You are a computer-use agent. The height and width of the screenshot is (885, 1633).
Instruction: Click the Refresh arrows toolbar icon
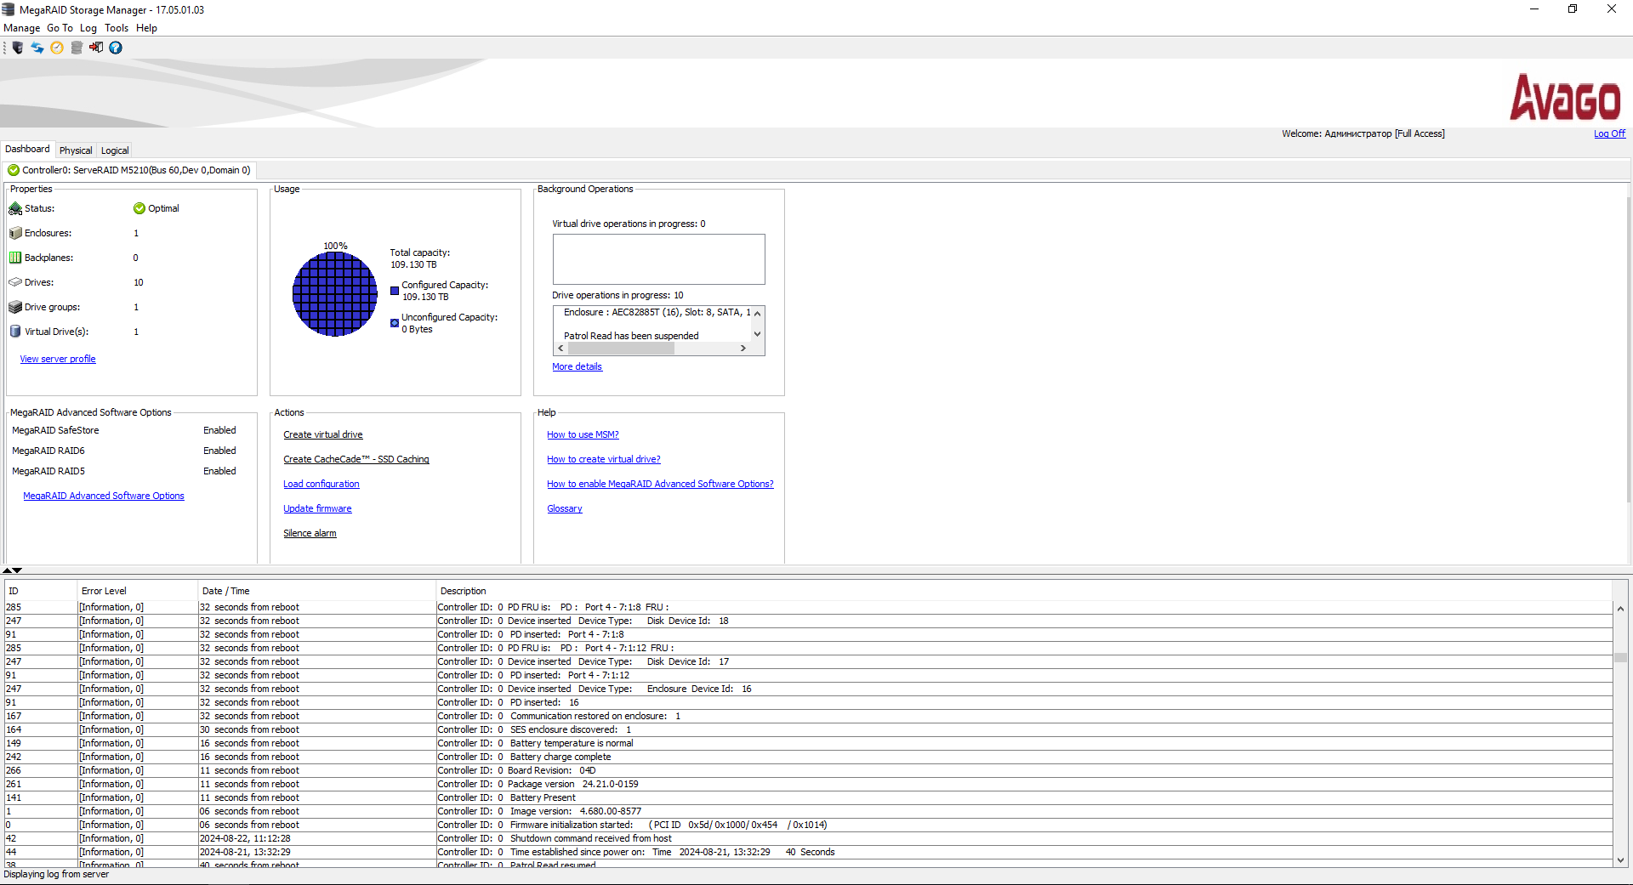[37, 48]
